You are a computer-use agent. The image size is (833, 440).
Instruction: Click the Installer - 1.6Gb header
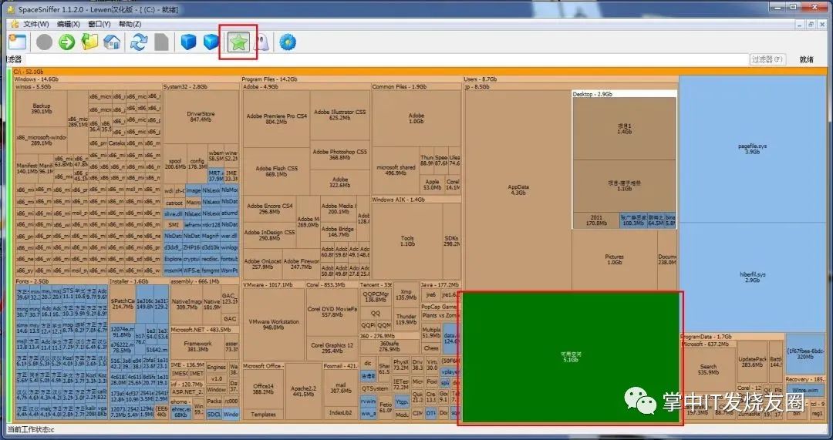[x=139, y=281]
